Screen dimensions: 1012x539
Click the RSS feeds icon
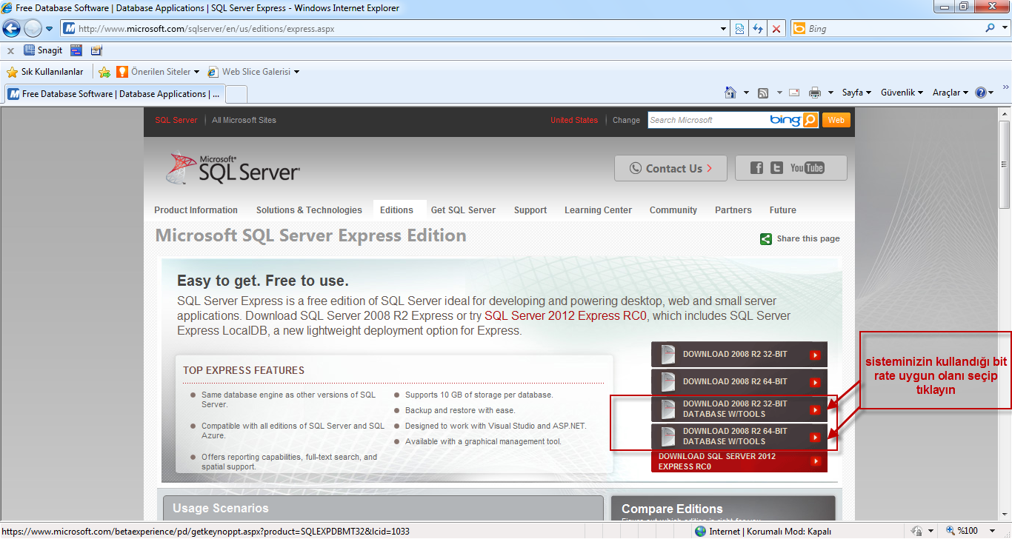763,93
